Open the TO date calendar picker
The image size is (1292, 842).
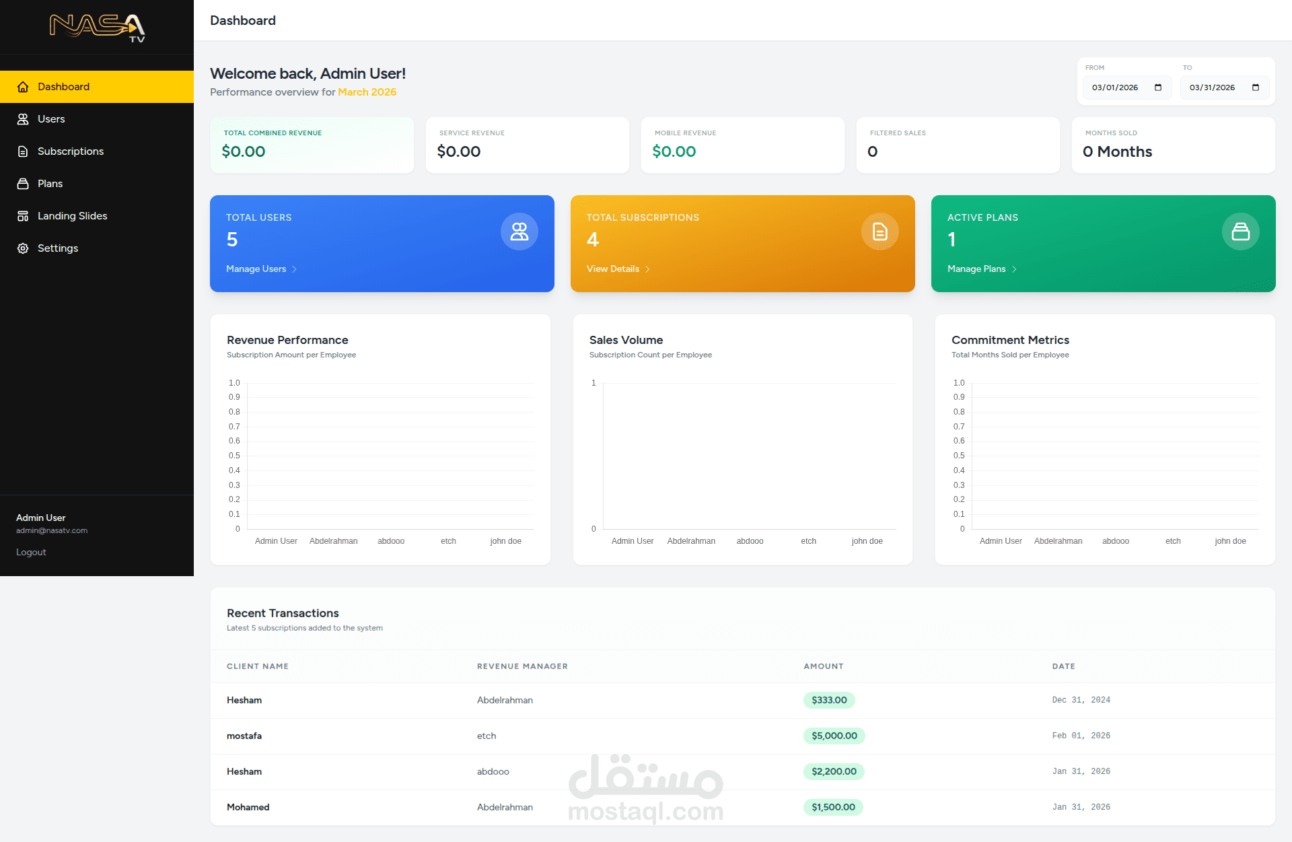coord(1256,87)
